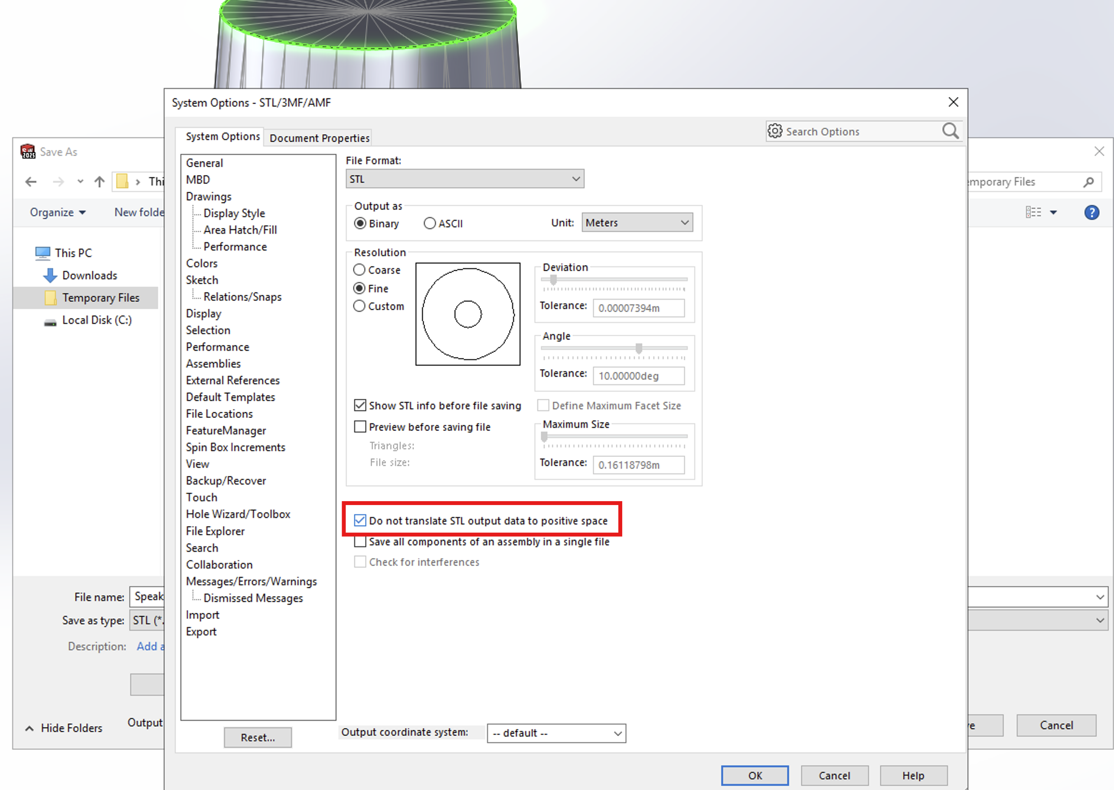Select Relations/Snaps under Sketch

[242, 297]
